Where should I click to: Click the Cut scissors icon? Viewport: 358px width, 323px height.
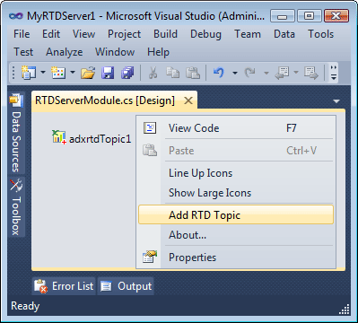[x=153, y=73]
